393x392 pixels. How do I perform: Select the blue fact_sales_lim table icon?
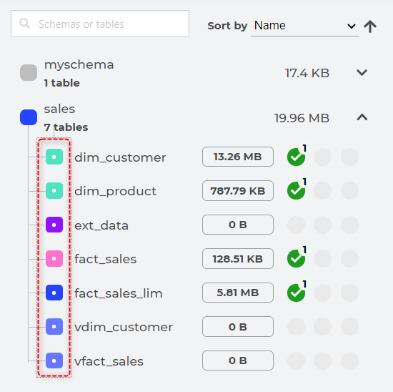point(54,293)
